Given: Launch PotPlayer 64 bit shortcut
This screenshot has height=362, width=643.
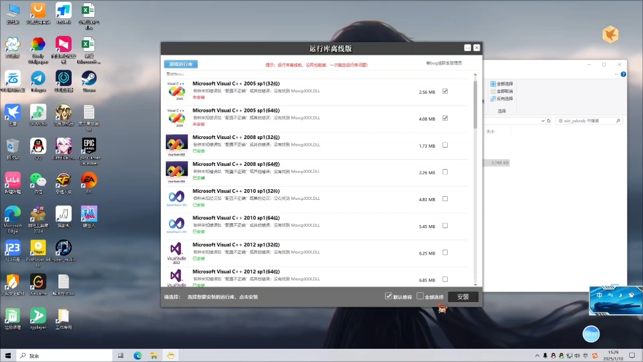Looking at the screenshot, I should click(38, 254).
